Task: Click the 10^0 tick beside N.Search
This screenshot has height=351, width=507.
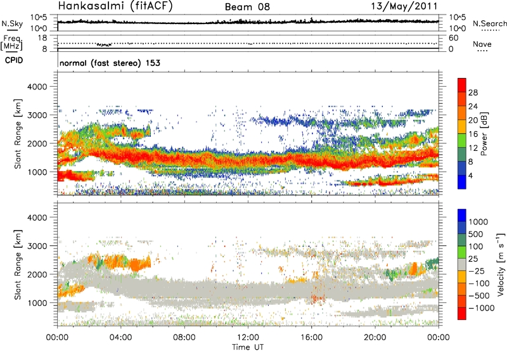Action: pyautogui.click(x=458, y=29)
